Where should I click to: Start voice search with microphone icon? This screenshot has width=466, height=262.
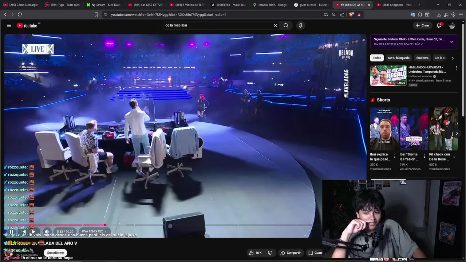[300, 25]
